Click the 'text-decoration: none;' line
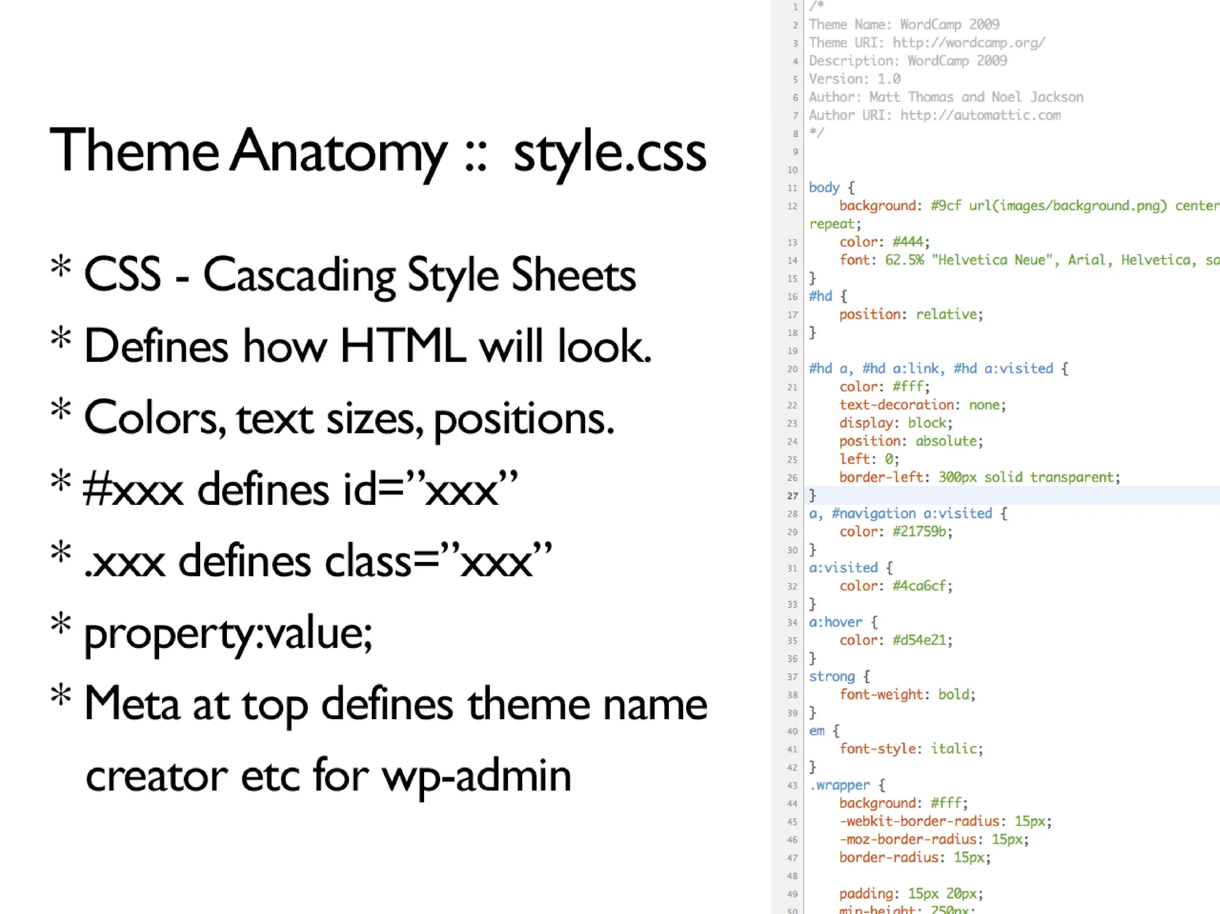This screenshot has height=914, width=1220. point(922,405)
